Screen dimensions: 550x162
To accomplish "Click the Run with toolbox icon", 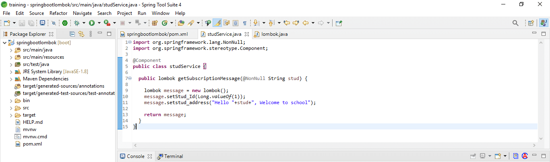I will point(107,23).
